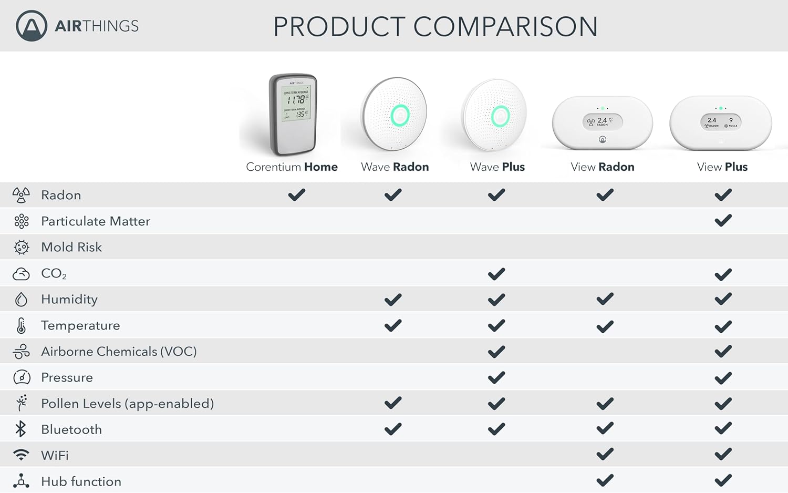Viewport: 788px width, 493px height.
Task: Click the Particulate Matter dots icon
Action: [22, 221]
